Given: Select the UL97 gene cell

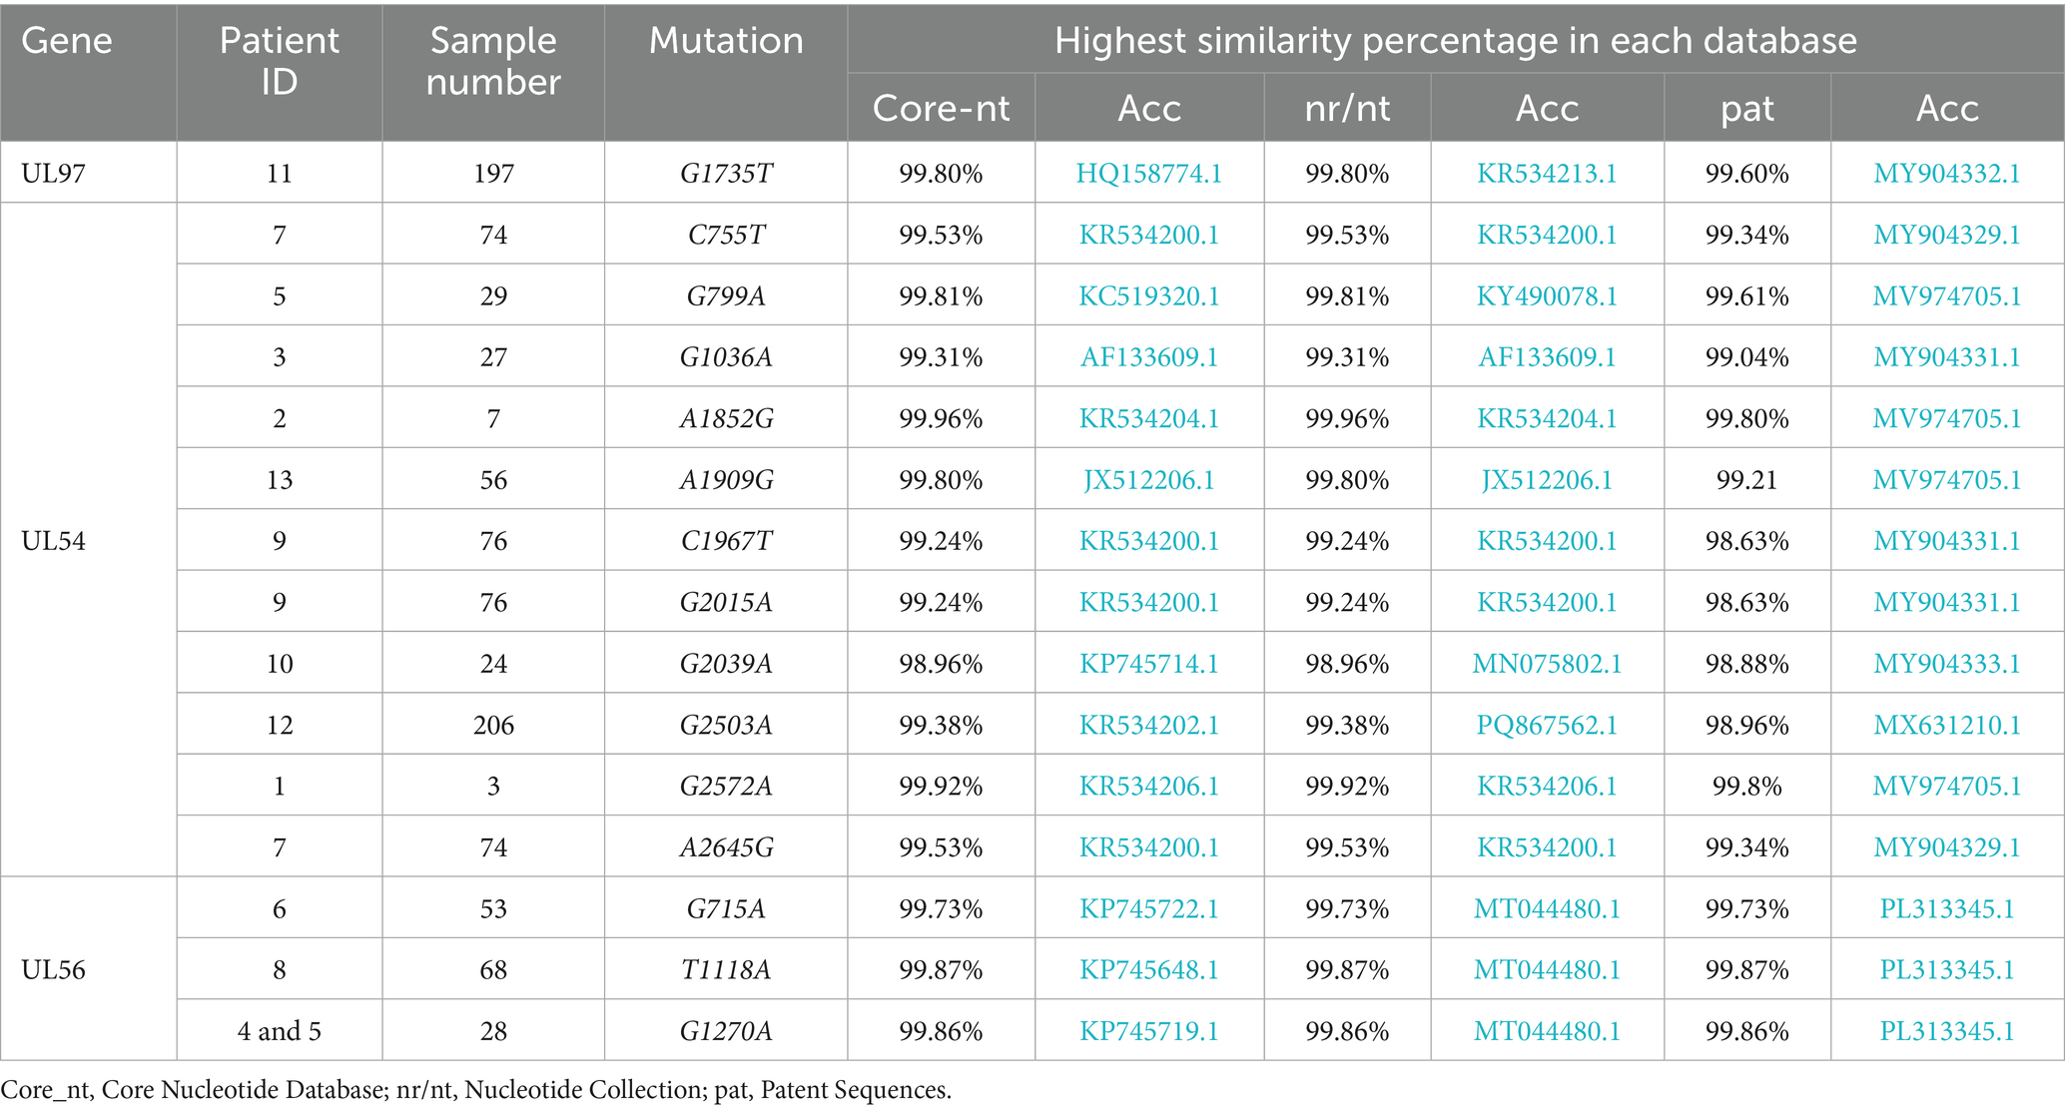Looking at the screenshot, I should (54, 174).
